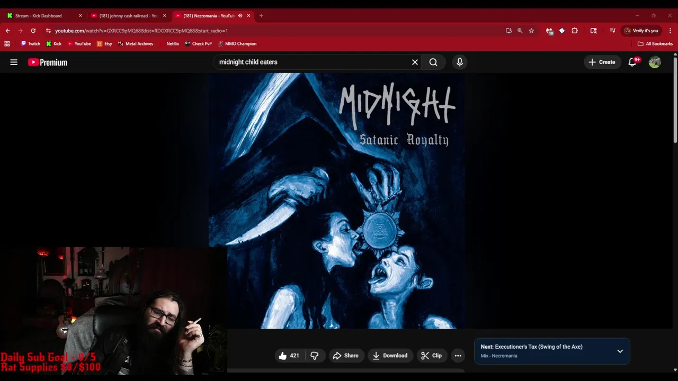Screen dimensions: 678x381
Task: Mute the Necromania tab's speaker icon
Action: [x=240, y=16]
